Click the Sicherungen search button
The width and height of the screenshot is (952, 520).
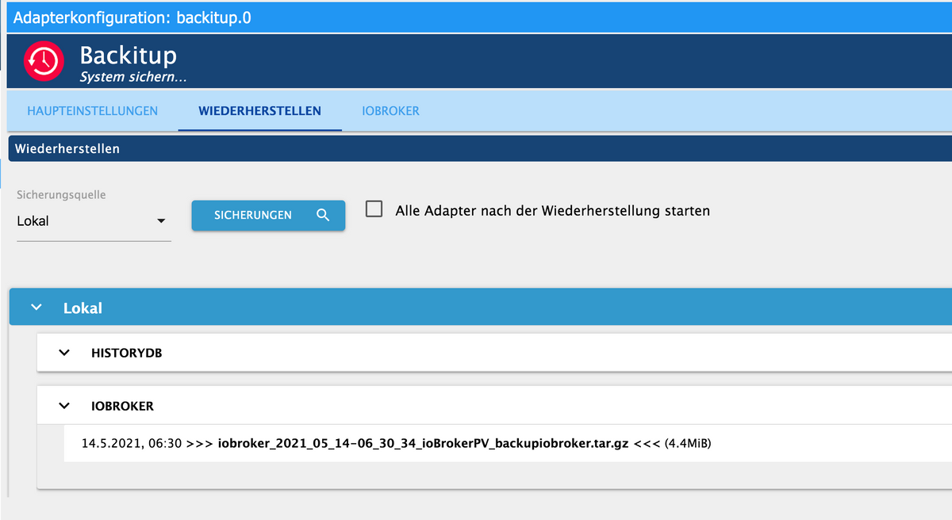click(x=268, y=215)
